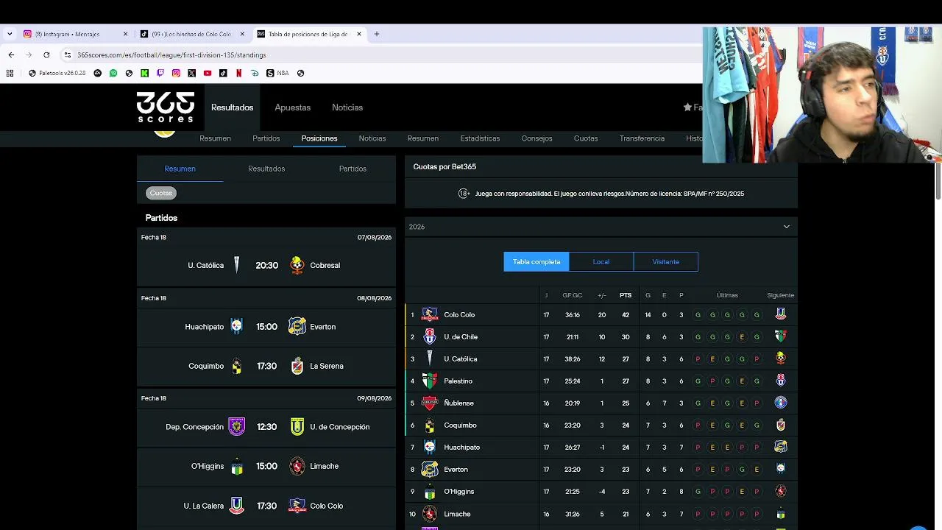Open the Paletools v26.0.28 bookmark
Image resolution: width=942 pixels, height=530 pixels.
click(x=57, y=74)
